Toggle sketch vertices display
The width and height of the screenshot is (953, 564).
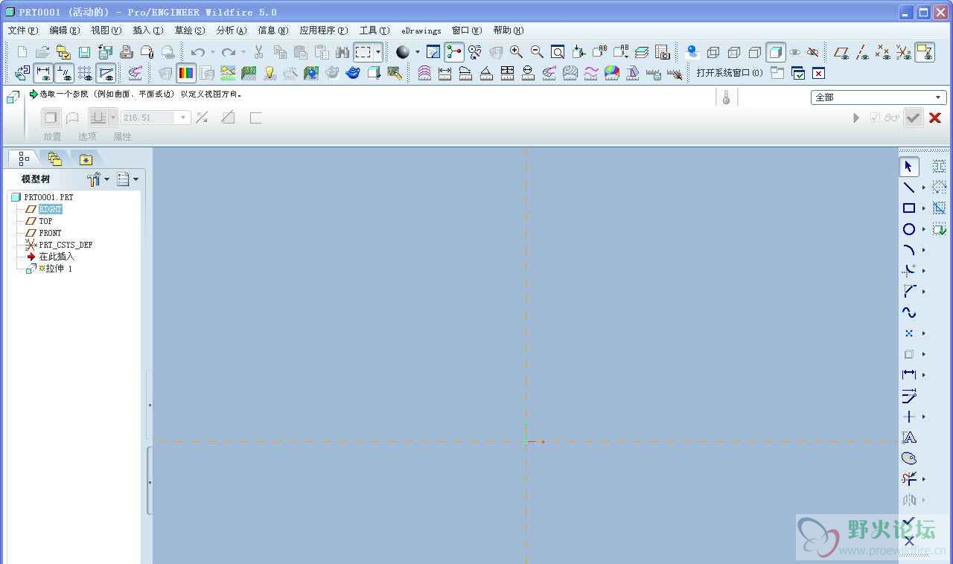click(106, 73)
